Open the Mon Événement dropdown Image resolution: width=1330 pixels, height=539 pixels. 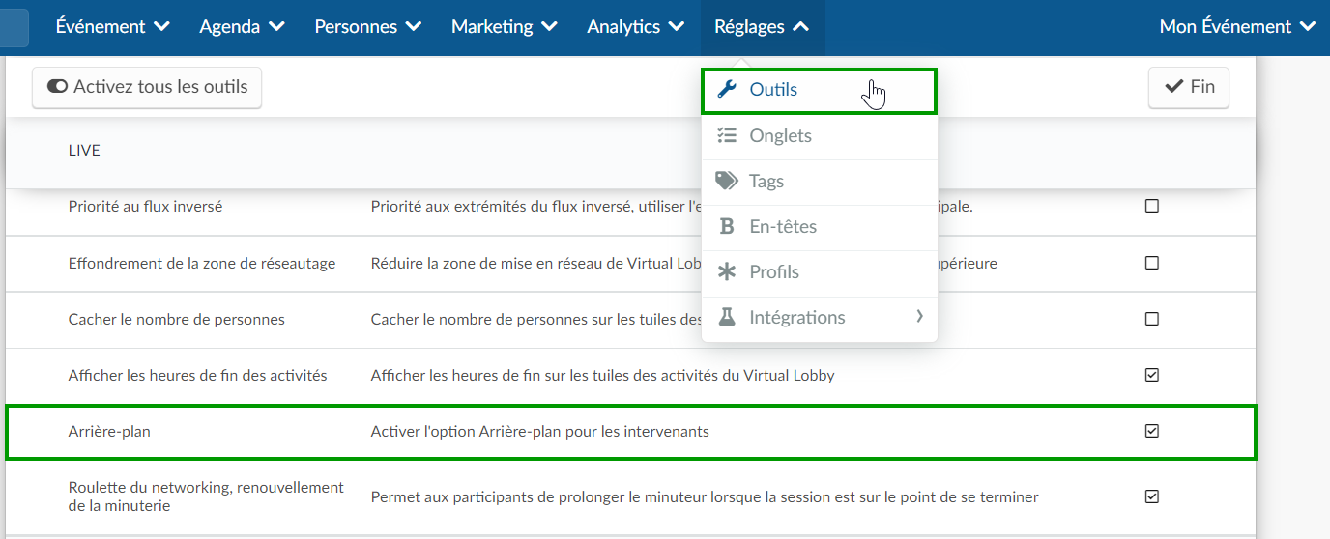point(1237,27)
